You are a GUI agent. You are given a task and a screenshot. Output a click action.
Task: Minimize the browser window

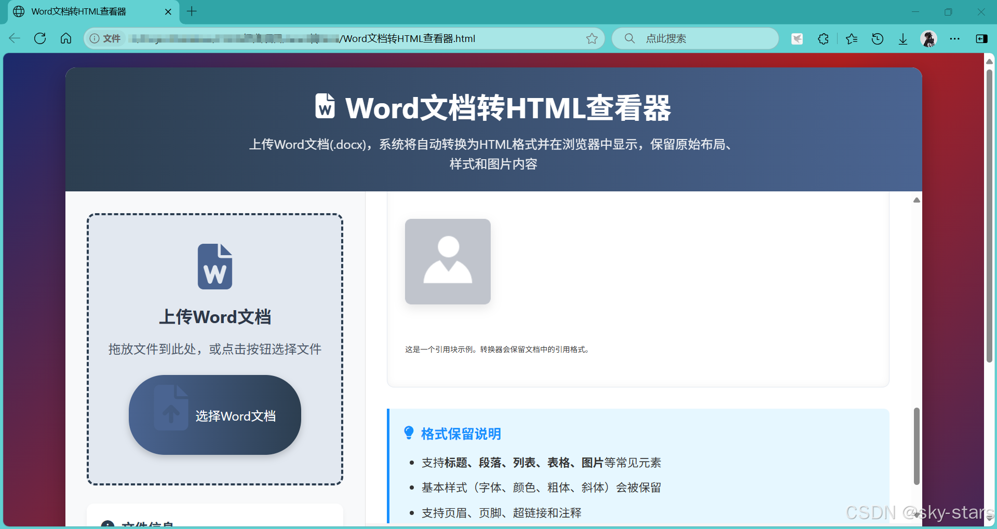[x=915, y=11]
